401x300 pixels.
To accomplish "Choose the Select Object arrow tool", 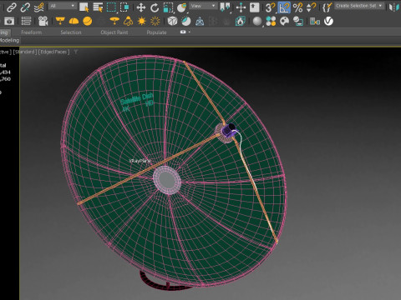I will [x=84, y=7].
